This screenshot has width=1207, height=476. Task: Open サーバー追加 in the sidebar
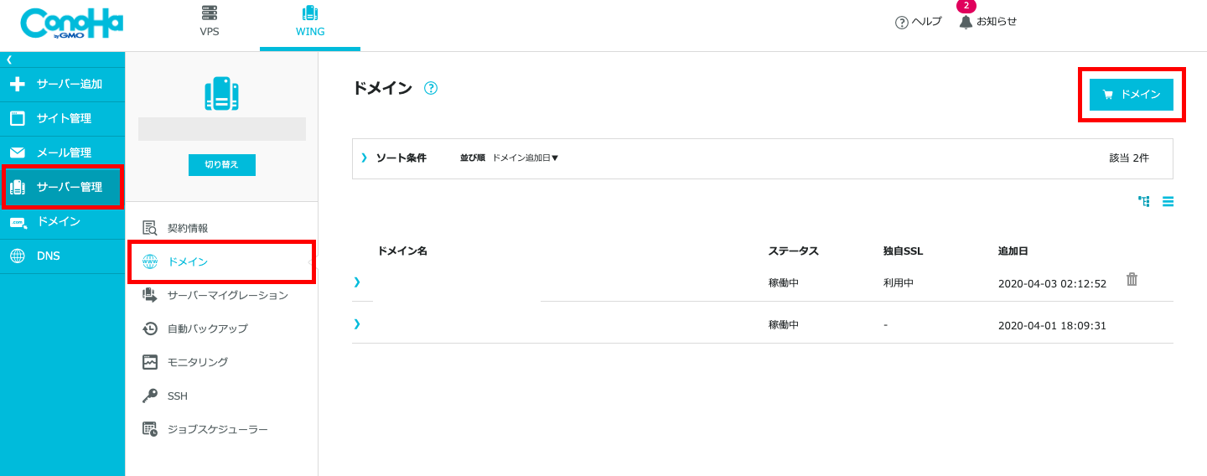click(x=63, y=85)
